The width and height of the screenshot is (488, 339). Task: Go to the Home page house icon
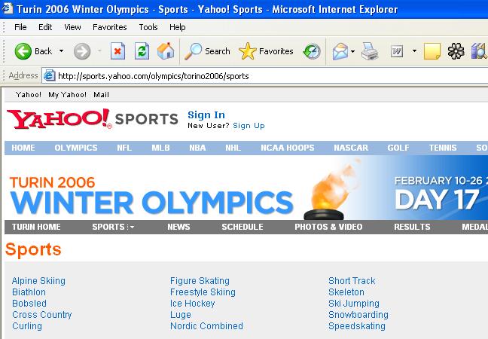click(166, 51)
